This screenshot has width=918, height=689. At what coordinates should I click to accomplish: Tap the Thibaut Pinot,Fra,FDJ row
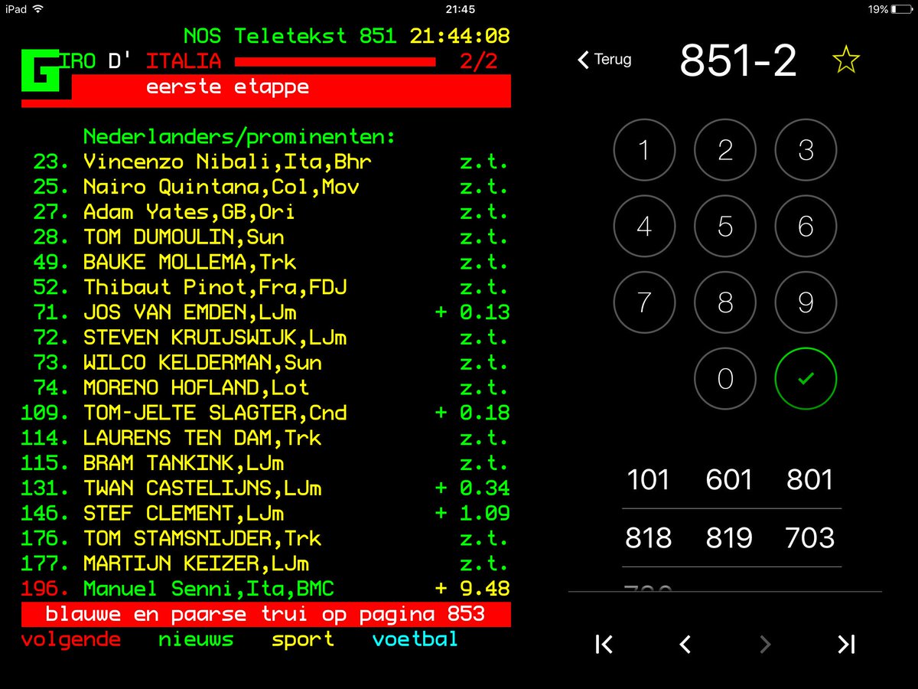coord(265,287)
